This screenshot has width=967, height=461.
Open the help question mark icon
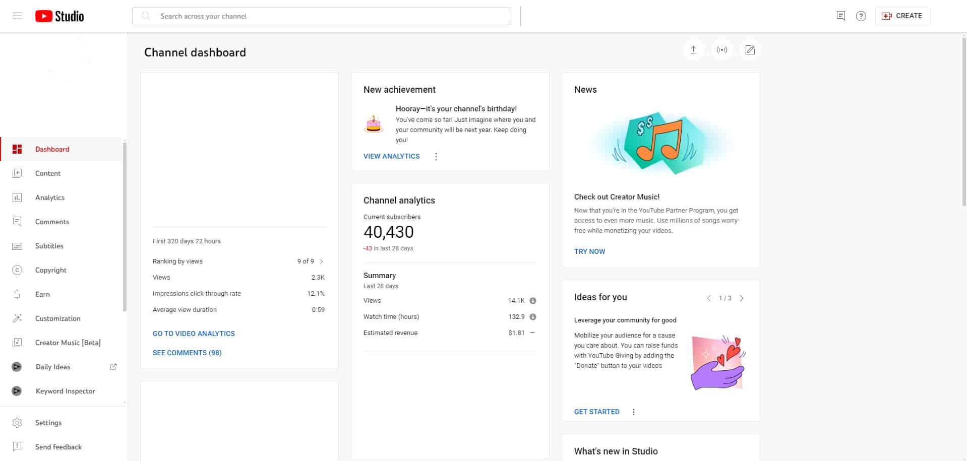click(x=861, y=16)
